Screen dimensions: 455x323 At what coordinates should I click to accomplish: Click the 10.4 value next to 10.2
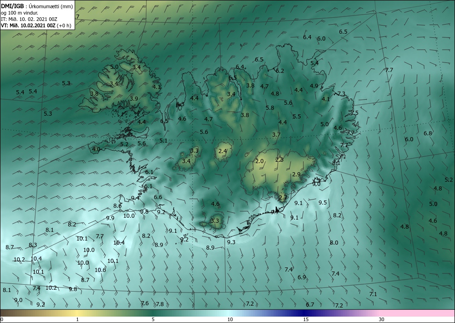(x=36, y=258)
